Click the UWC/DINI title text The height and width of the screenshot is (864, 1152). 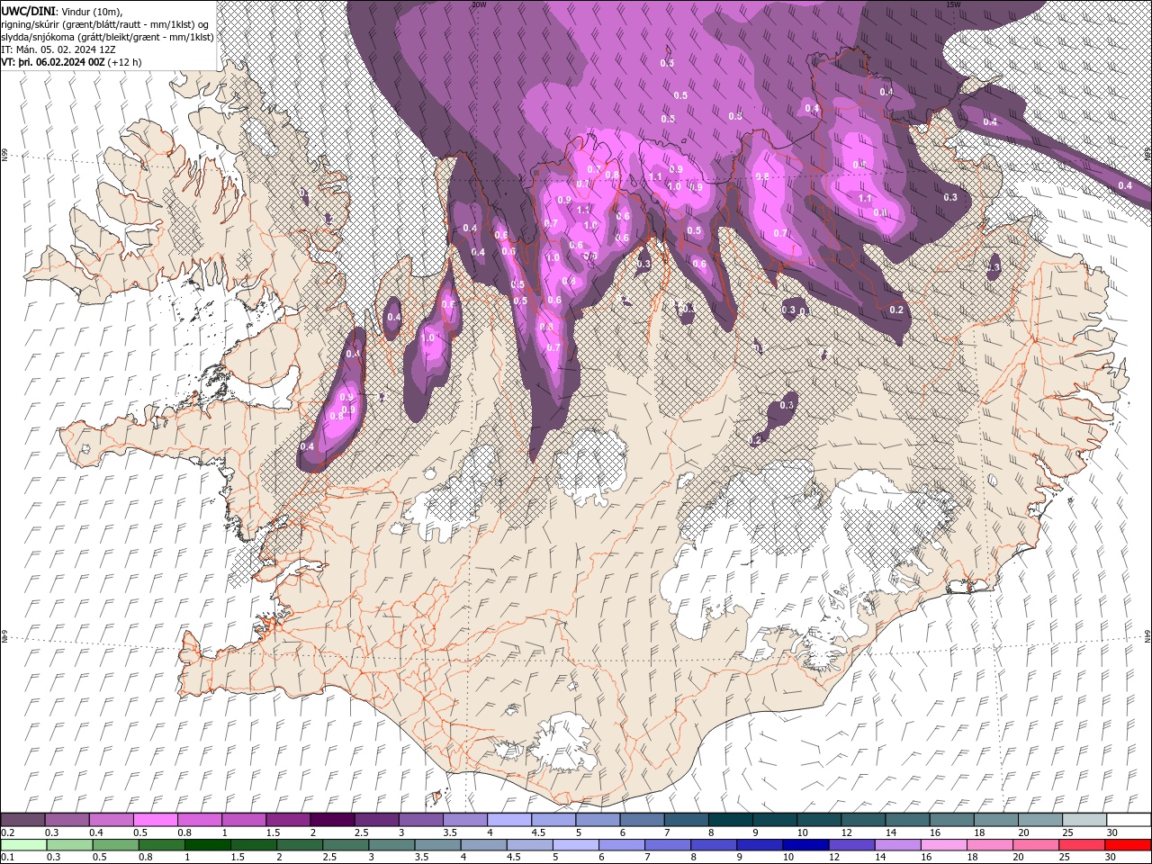tap(29, 10)
